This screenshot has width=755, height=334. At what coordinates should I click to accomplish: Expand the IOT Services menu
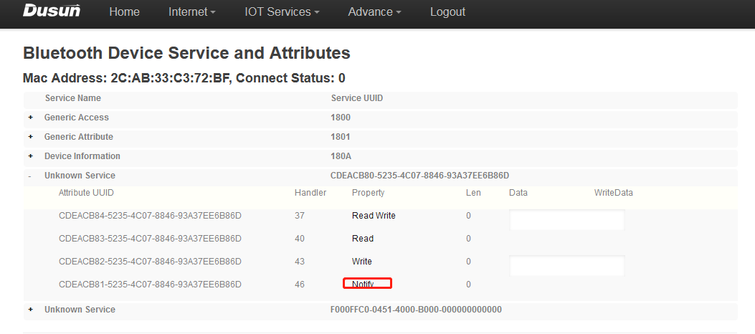coord(282,12)
